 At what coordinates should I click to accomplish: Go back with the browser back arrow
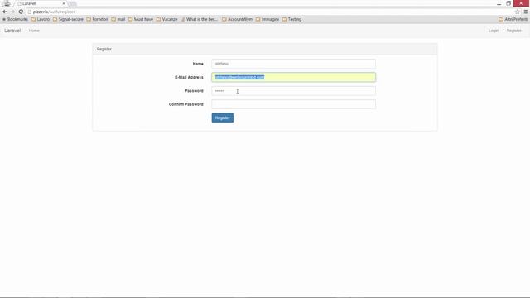coord(5,12)
